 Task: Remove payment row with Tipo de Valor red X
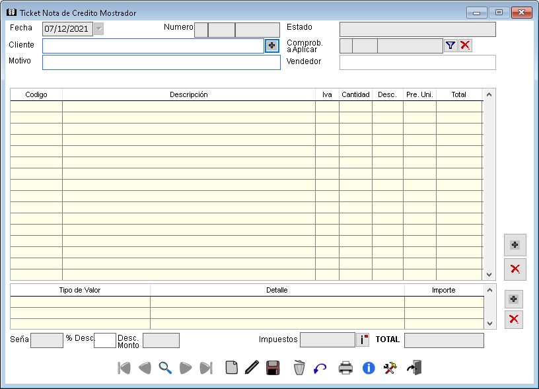pyautogui.click(x=514, y=320)
